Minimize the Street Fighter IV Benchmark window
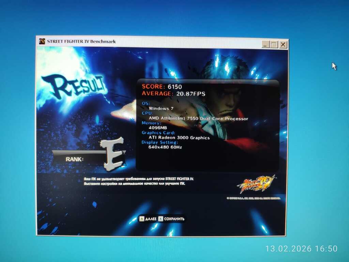Screen dimensions: 349x262 [265, 45]
